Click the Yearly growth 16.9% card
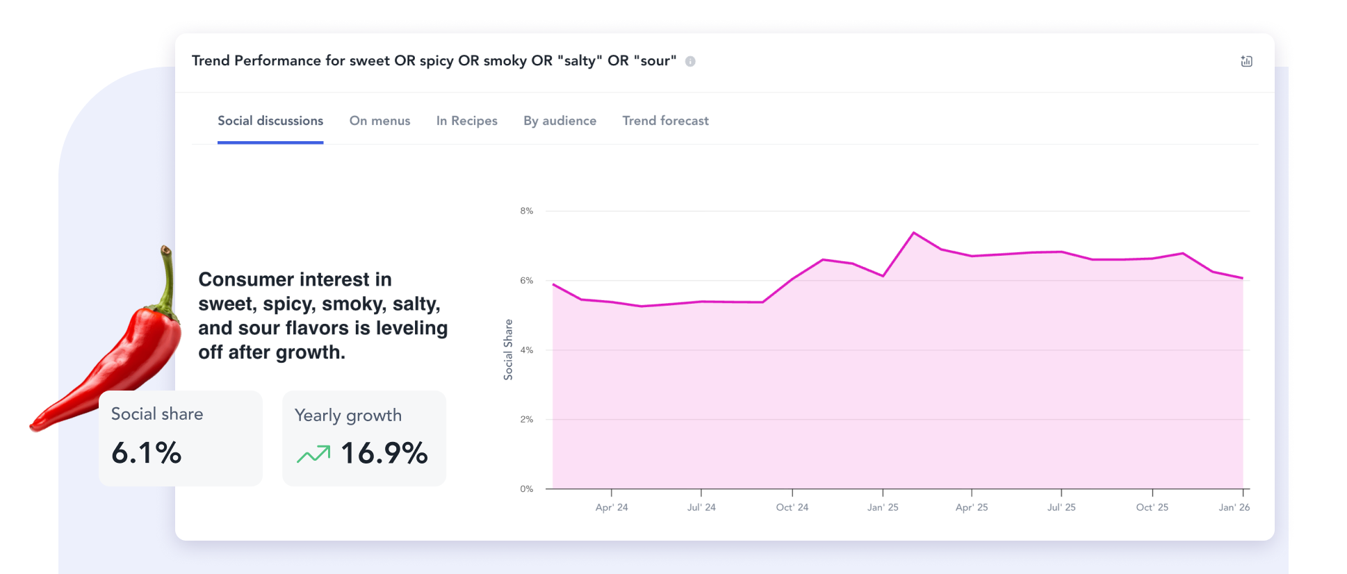The image size is (1347, 574). click(x=364, y=438)
